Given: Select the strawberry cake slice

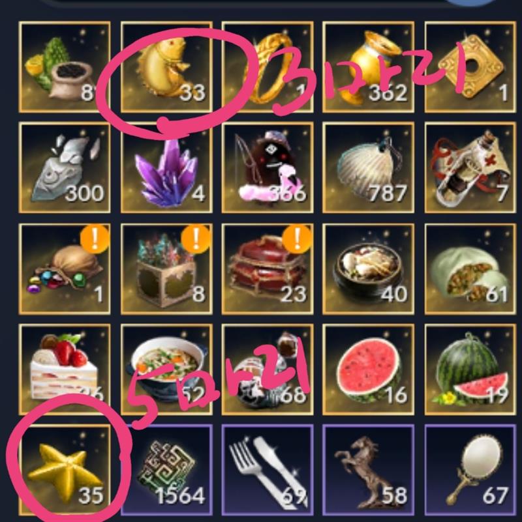Looking at the screenshot, I should [65, 370].
